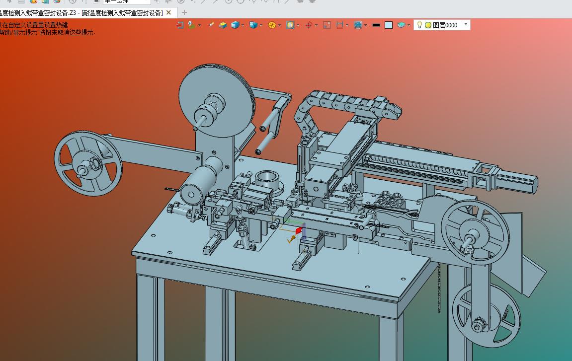Click the pencil-shaped toolbar icon

point(211,25)
